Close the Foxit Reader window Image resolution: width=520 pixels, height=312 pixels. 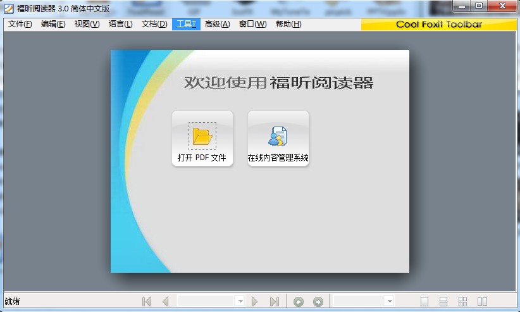(x=502, y=6)
